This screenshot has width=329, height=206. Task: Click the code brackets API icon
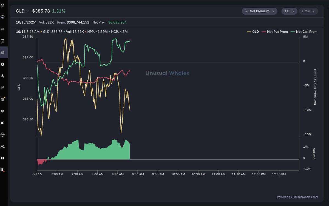coord(2,111)
